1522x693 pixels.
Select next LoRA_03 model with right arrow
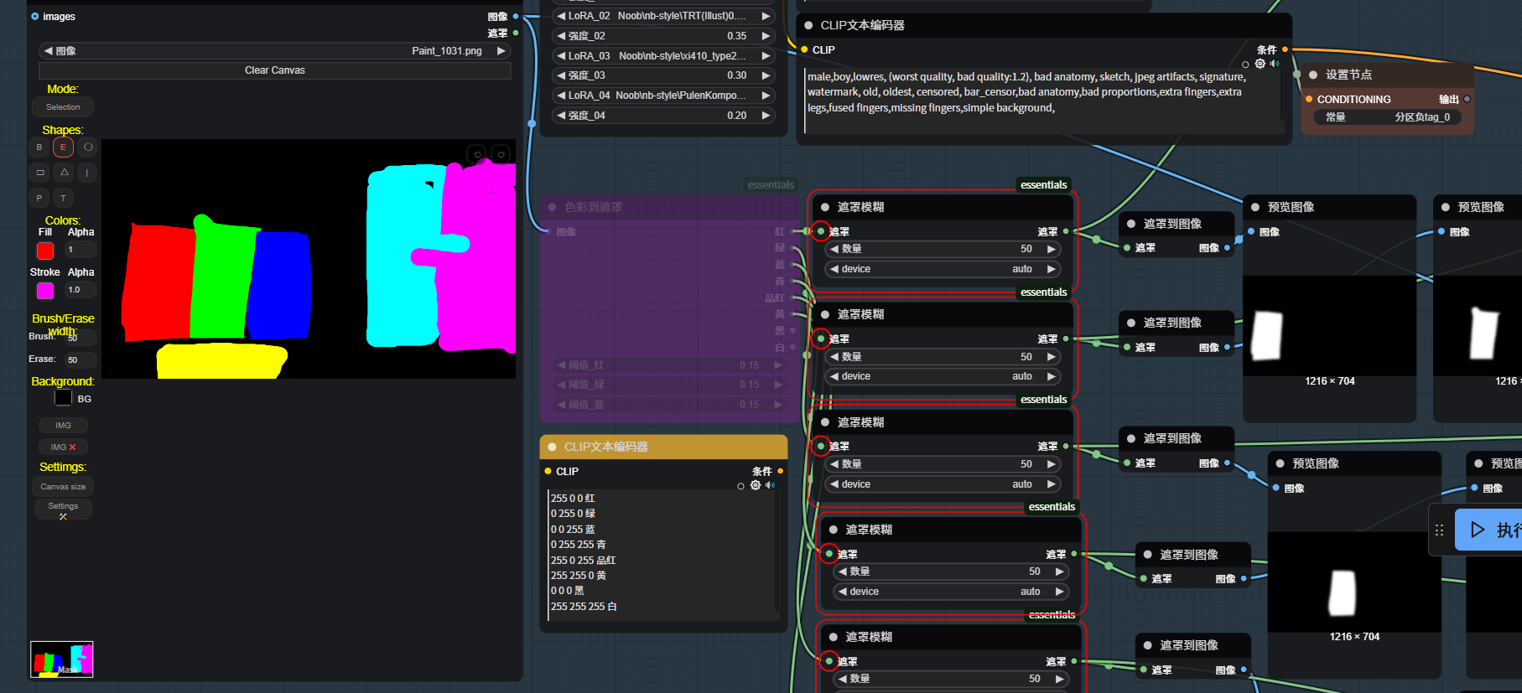(x=766, y=56)
